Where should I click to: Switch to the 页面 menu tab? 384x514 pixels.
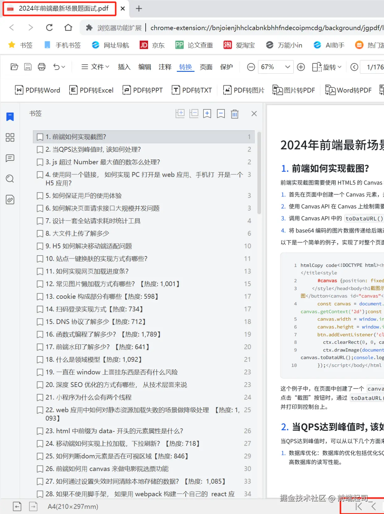pos(206,67)
